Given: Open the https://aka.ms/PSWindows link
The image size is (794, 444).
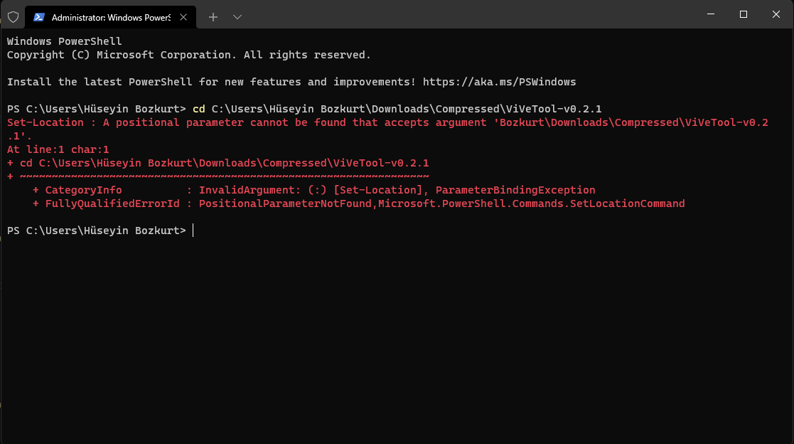Looking at the screenshot, I should 499,82.
